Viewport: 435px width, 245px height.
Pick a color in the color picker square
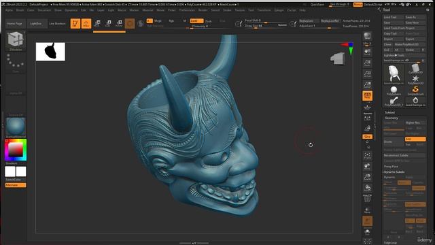(16, 150)
